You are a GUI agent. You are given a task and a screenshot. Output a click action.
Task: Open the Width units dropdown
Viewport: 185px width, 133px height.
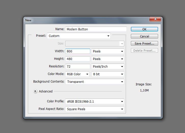107,51
